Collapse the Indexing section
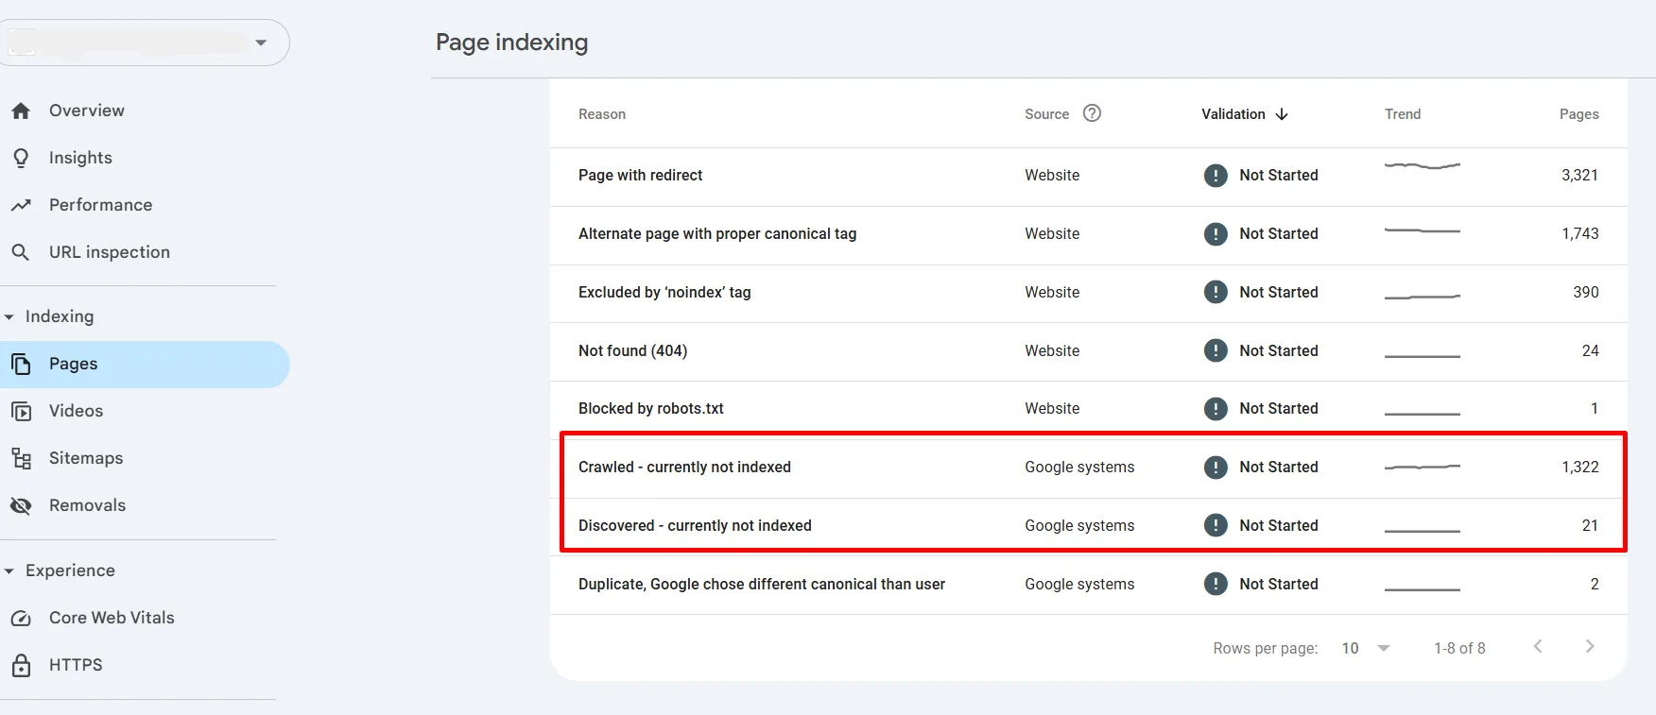The width and height of the screenshot is (1656, 715). 9,317
